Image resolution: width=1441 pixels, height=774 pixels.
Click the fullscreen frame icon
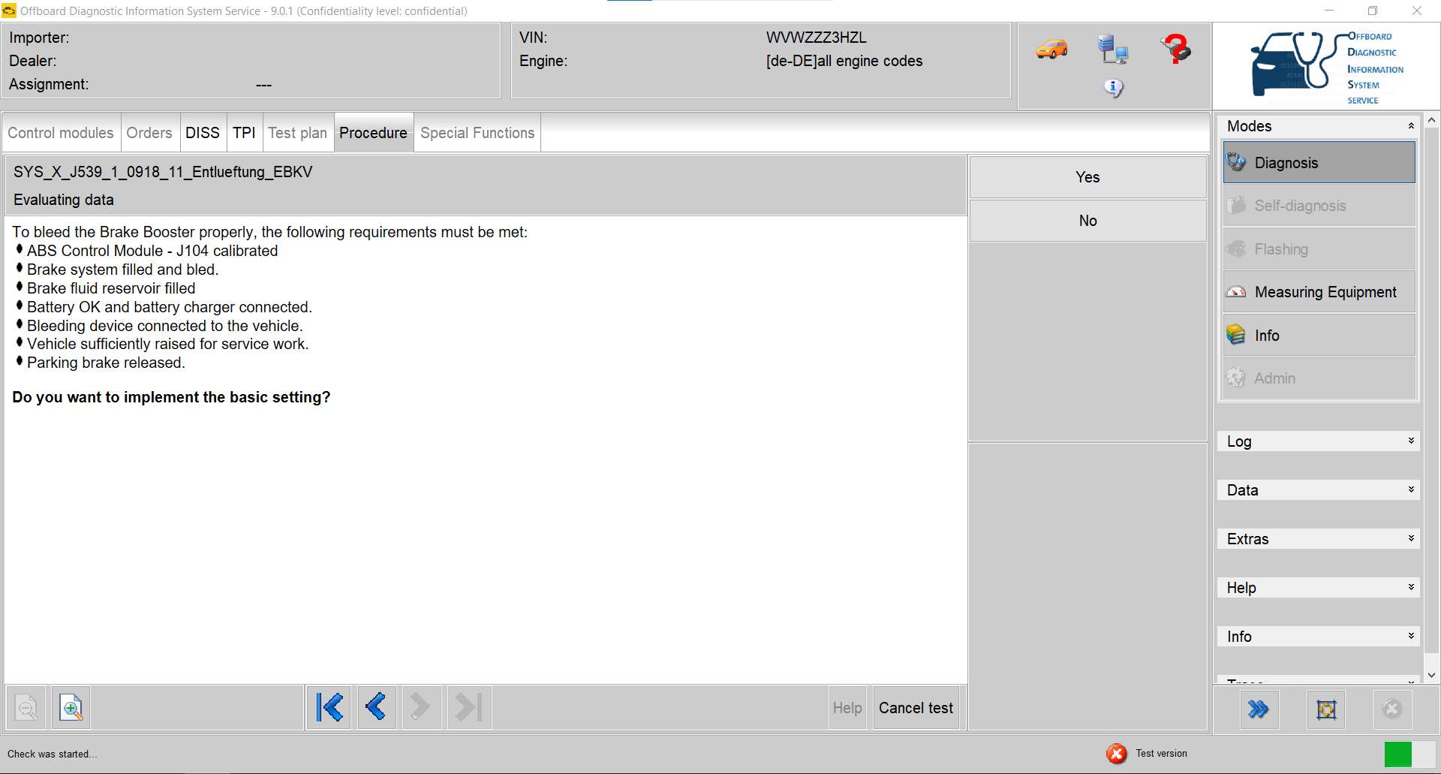(x=1325, y=709)
